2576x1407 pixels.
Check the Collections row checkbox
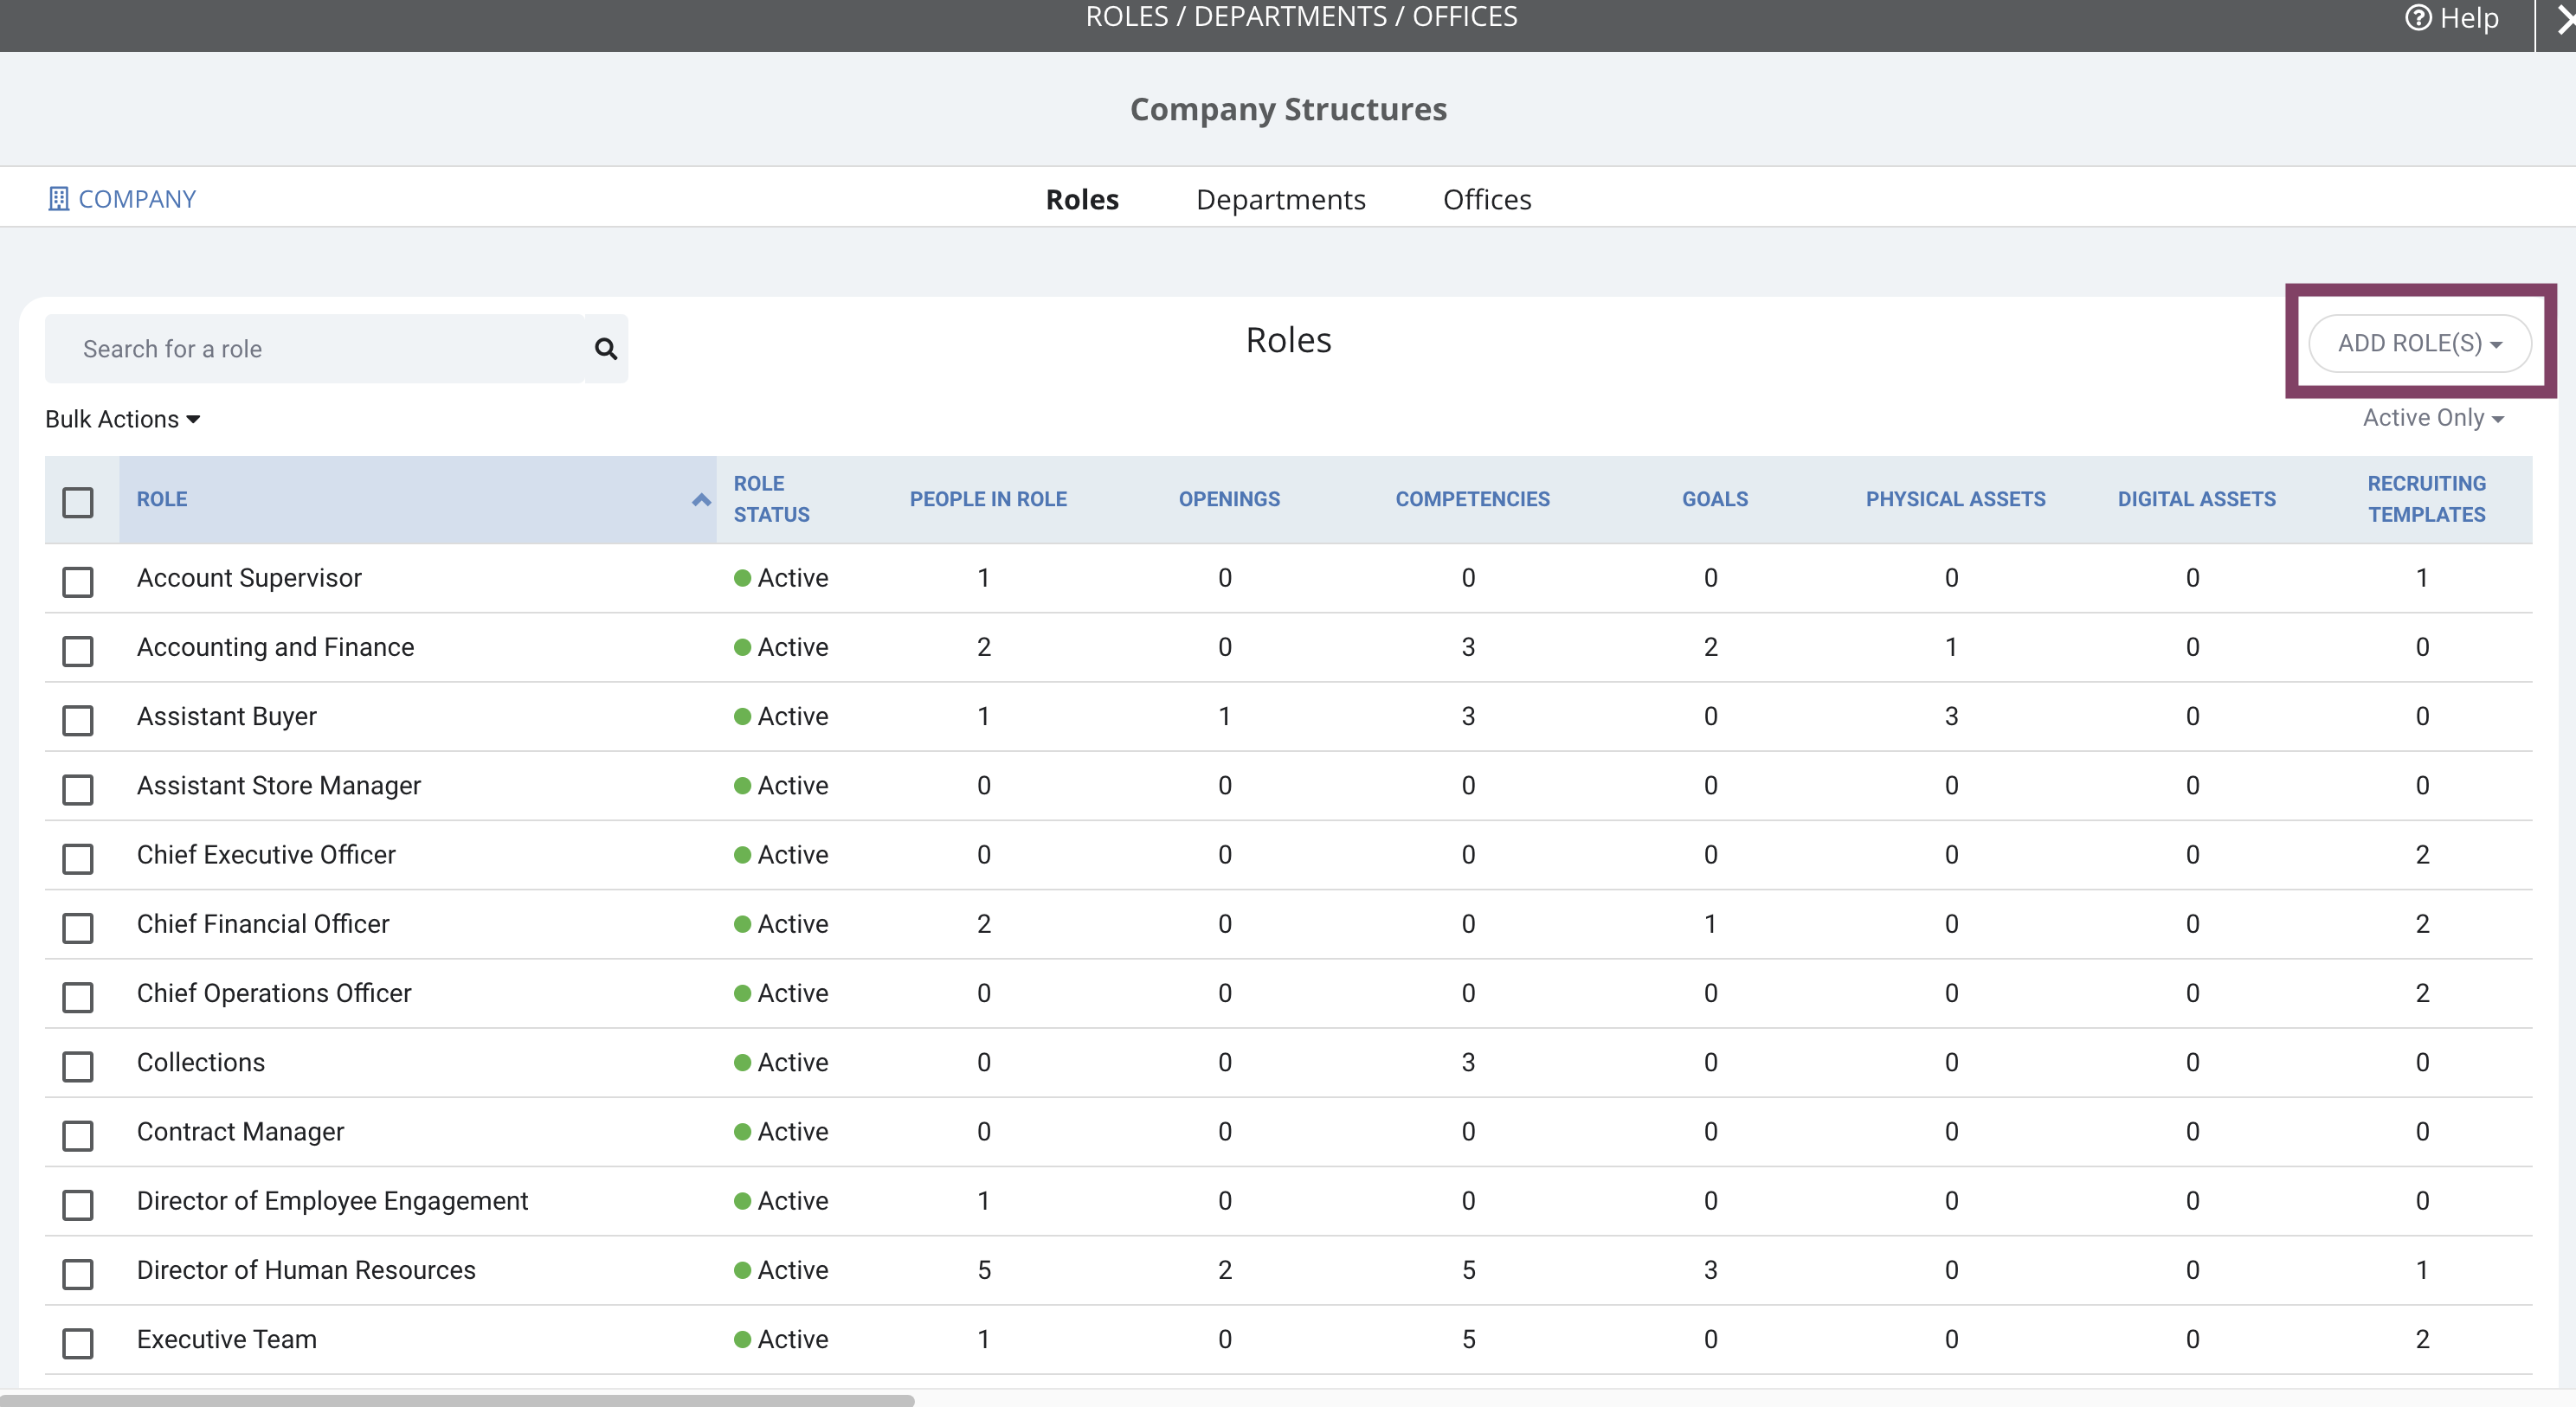click(x=78, y=1066)
